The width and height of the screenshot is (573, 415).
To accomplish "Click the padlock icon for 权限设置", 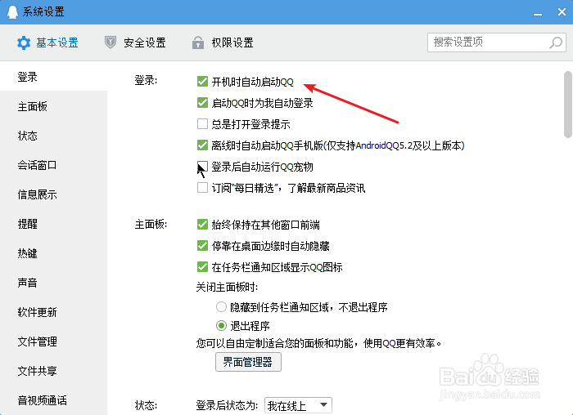I will click(x=198, y=42).
